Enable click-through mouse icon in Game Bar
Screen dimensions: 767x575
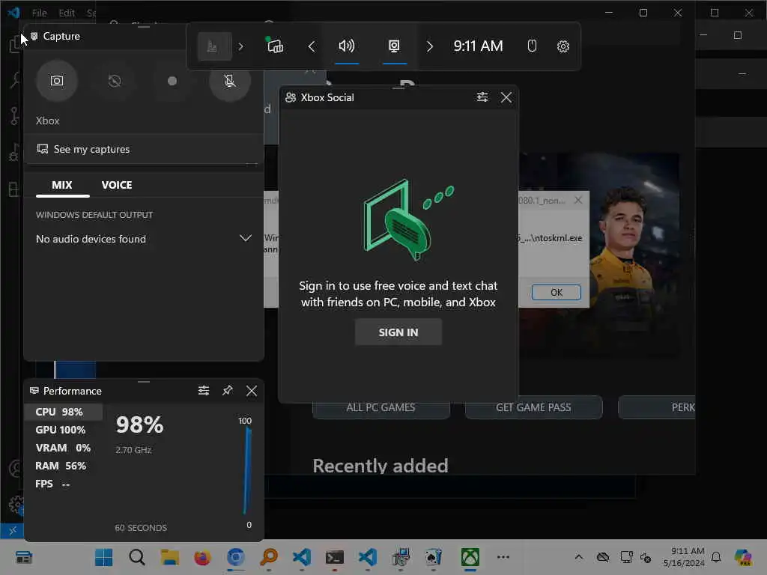[532, 46]
